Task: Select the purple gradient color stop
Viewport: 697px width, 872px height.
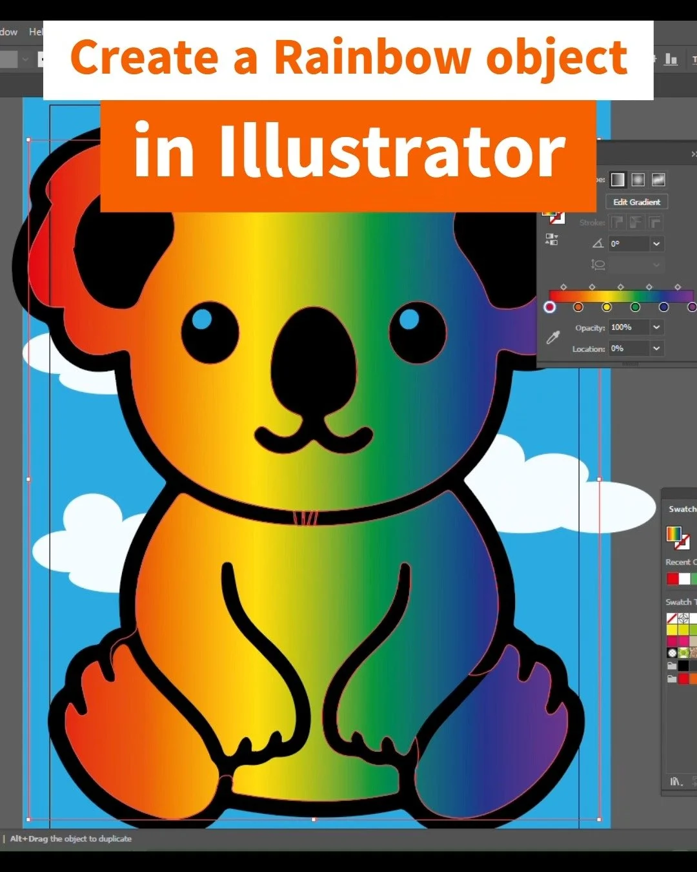Action: tap(692, 307)
